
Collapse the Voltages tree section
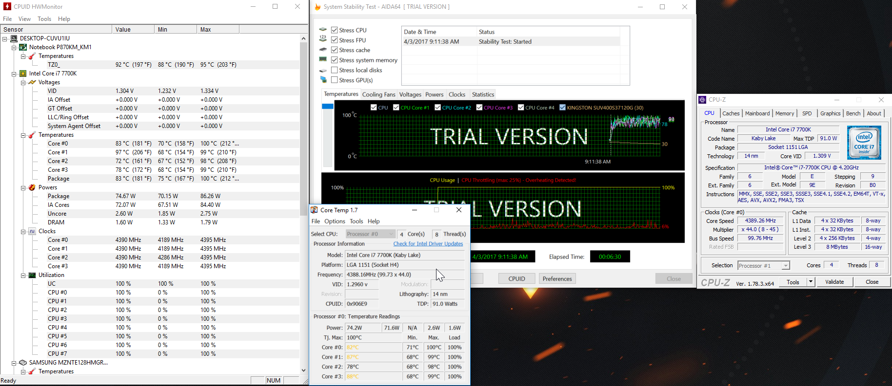pyautogui.click(x=23, y=82)
